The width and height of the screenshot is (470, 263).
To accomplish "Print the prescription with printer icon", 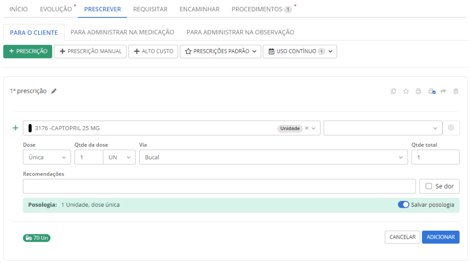I will (419, 91).
